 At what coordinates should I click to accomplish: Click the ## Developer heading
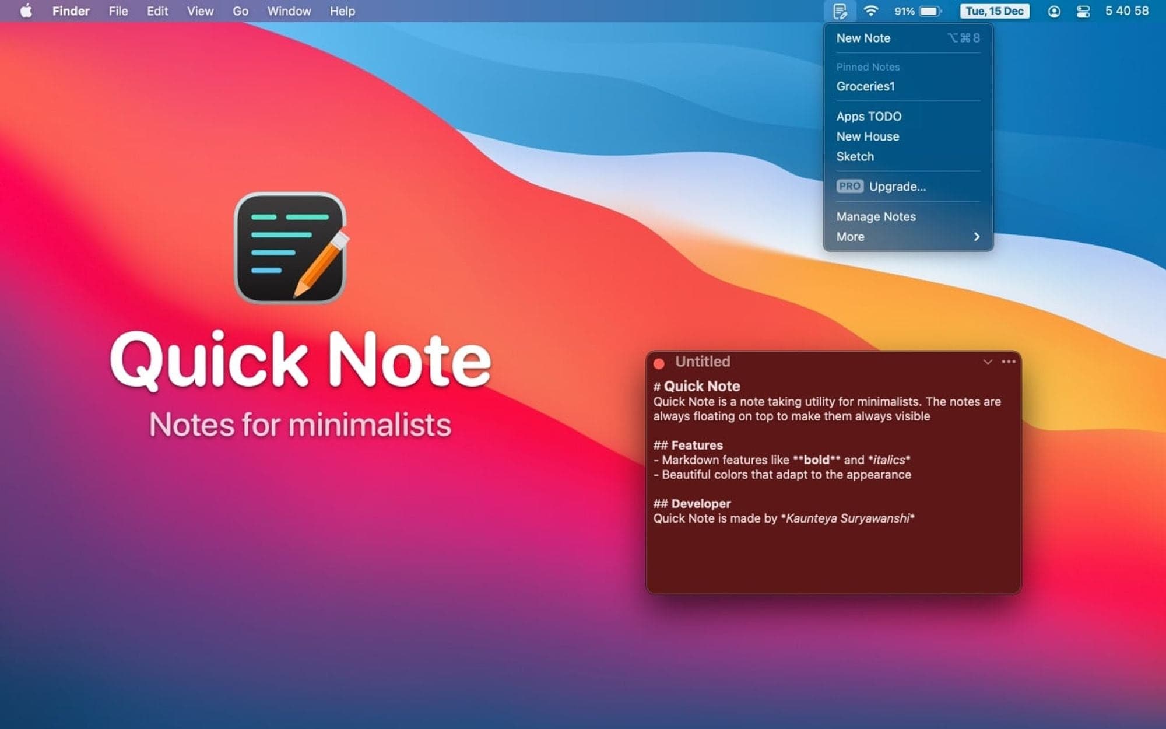coord(692,503)
